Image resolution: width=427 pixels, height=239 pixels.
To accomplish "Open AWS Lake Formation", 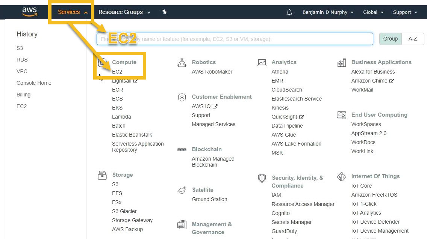I will point(296,144).
